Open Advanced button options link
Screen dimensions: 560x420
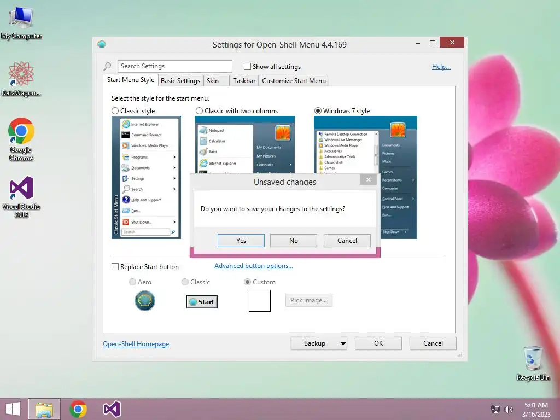click(254, 266)
